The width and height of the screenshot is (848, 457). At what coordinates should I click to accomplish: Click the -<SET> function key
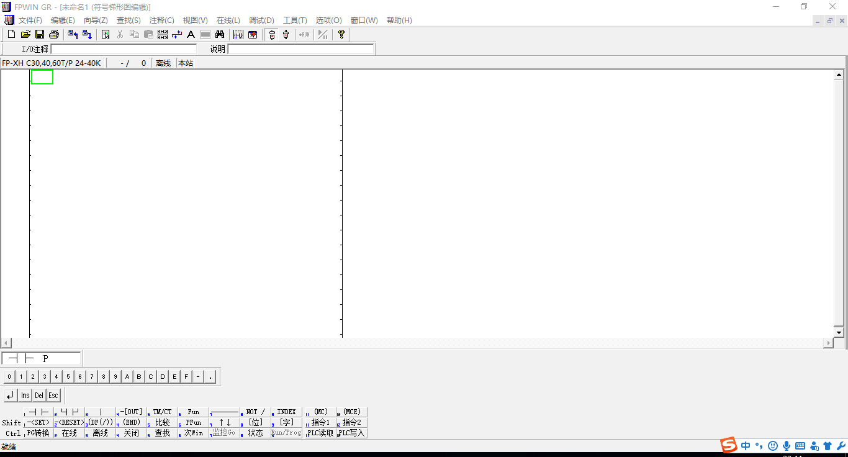[x=38, y=422]
